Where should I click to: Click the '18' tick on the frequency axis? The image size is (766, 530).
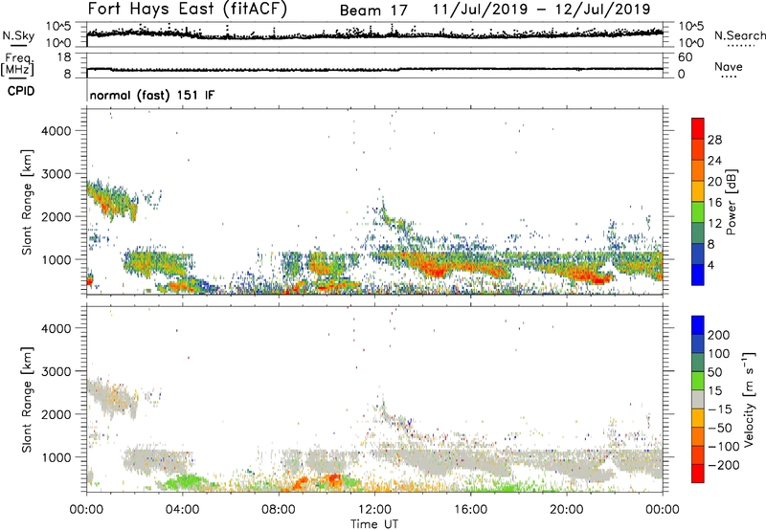point(64,57)
